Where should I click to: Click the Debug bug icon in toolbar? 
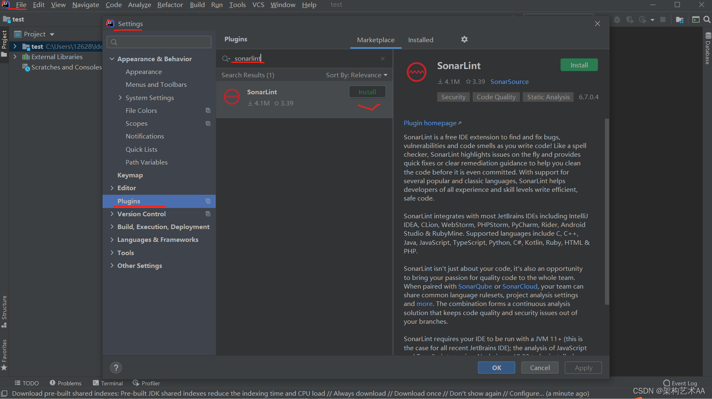pos(617,19)
